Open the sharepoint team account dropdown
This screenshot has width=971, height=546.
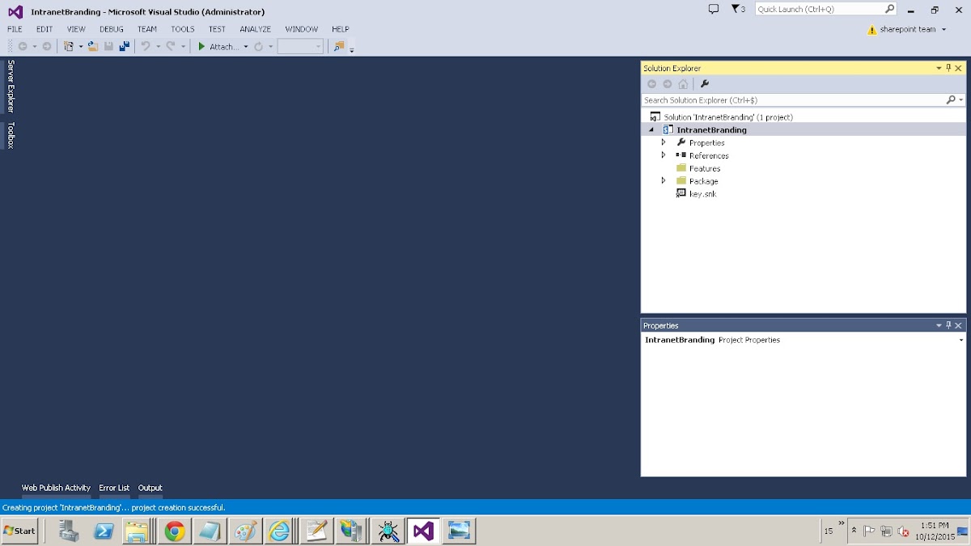click(943, 30)
